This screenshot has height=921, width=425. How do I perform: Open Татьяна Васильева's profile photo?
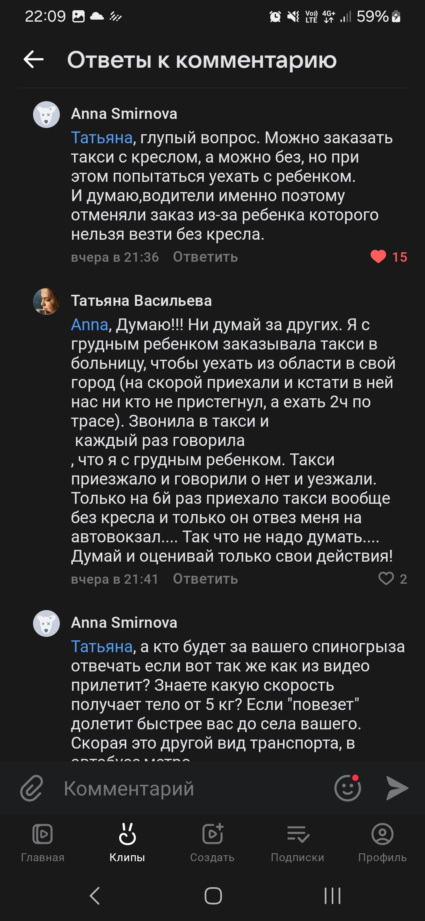pos(46,301)
